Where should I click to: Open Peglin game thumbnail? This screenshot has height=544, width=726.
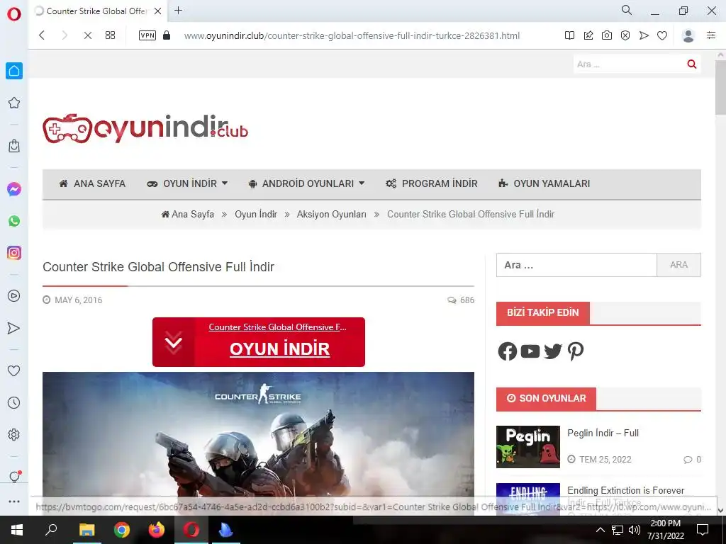click(527, 447)
